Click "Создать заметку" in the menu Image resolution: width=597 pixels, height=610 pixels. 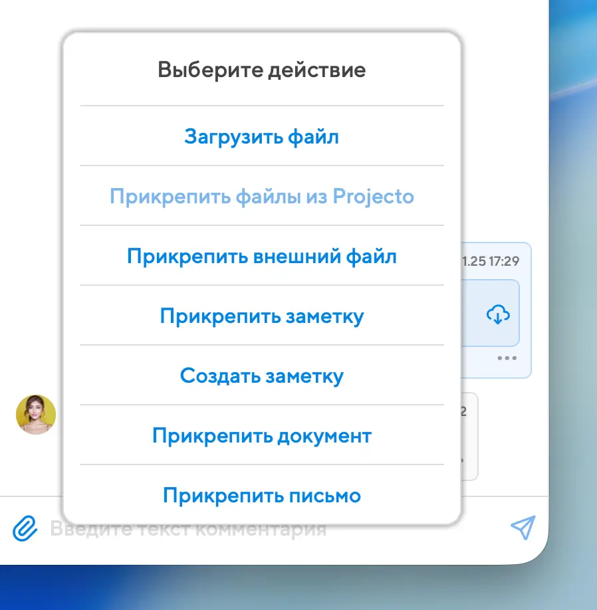pyautogui.click(x=261, y=376)
